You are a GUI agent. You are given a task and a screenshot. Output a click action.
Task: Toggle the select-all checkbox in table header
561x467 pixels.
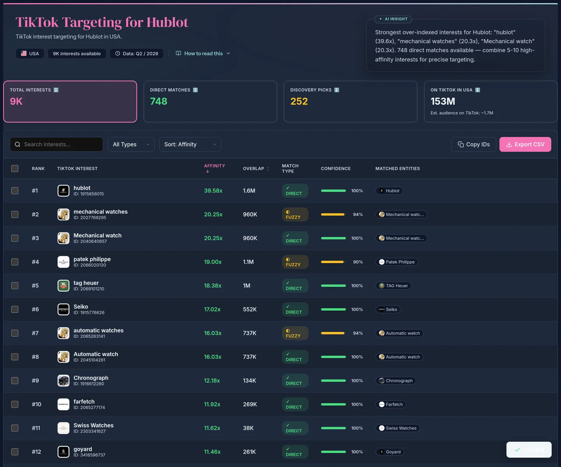(15, 169)
